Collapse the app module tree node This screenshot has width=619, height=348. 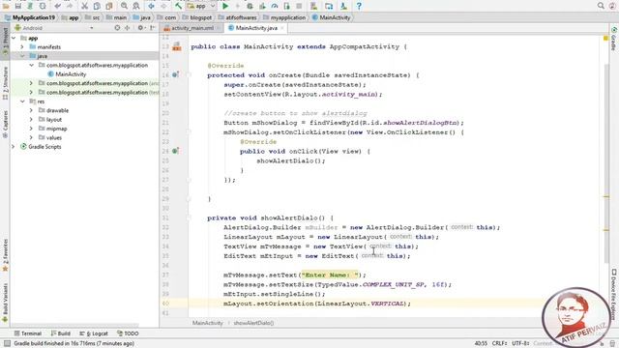[x=14, y=38]
